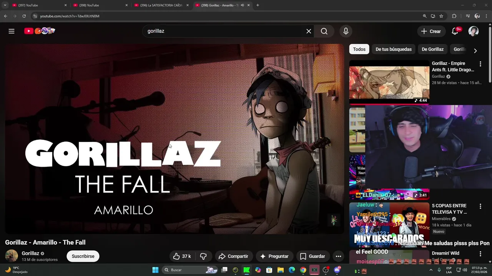Select the De Gorillaz filter chip
Image resolution: width=492 pixels, height=276 pixels.
[x=432, y=49]
